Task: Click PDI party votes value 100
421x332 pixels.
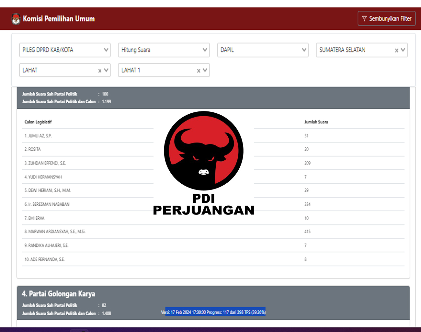Action: coord(105,94)
